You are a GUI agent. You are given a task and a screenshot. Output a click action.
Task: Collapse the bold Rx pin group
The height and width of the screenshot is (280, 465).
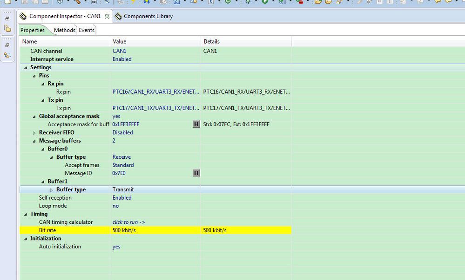click(43, 84)
